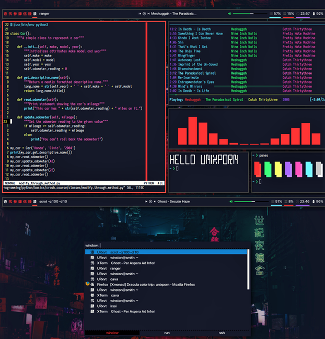This screenshot has width=325, height=339.
Task: Click the yellow color pane block
Action: 278,169
